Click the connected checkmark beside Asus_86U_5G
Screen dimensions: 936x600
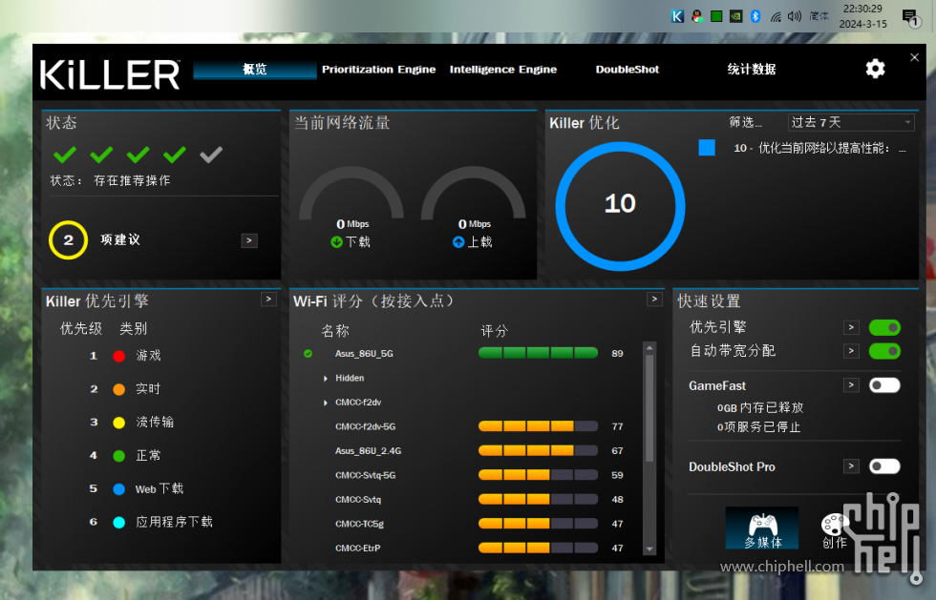tap(308, 354)
